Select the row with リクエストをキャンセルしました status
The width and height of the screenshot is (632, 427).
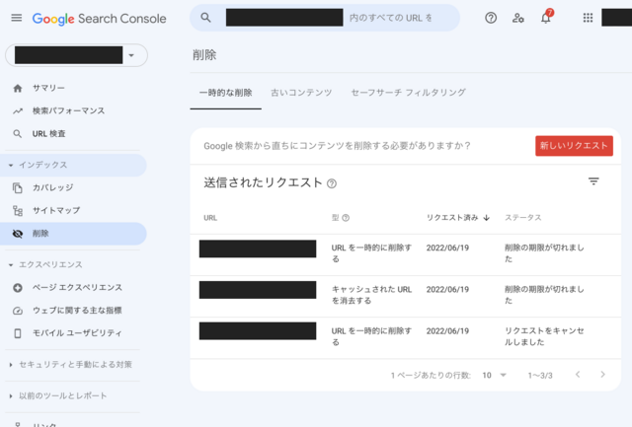[406, 337]
